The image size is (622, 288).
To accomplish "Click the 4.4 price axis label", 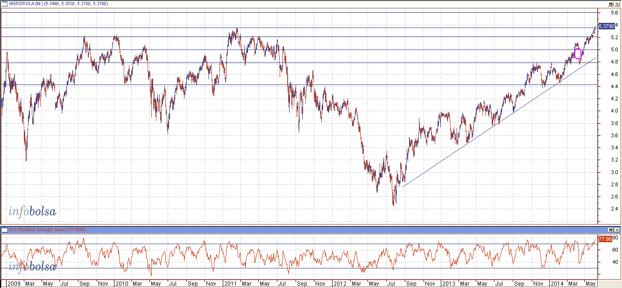I will [x=614, y=86].
